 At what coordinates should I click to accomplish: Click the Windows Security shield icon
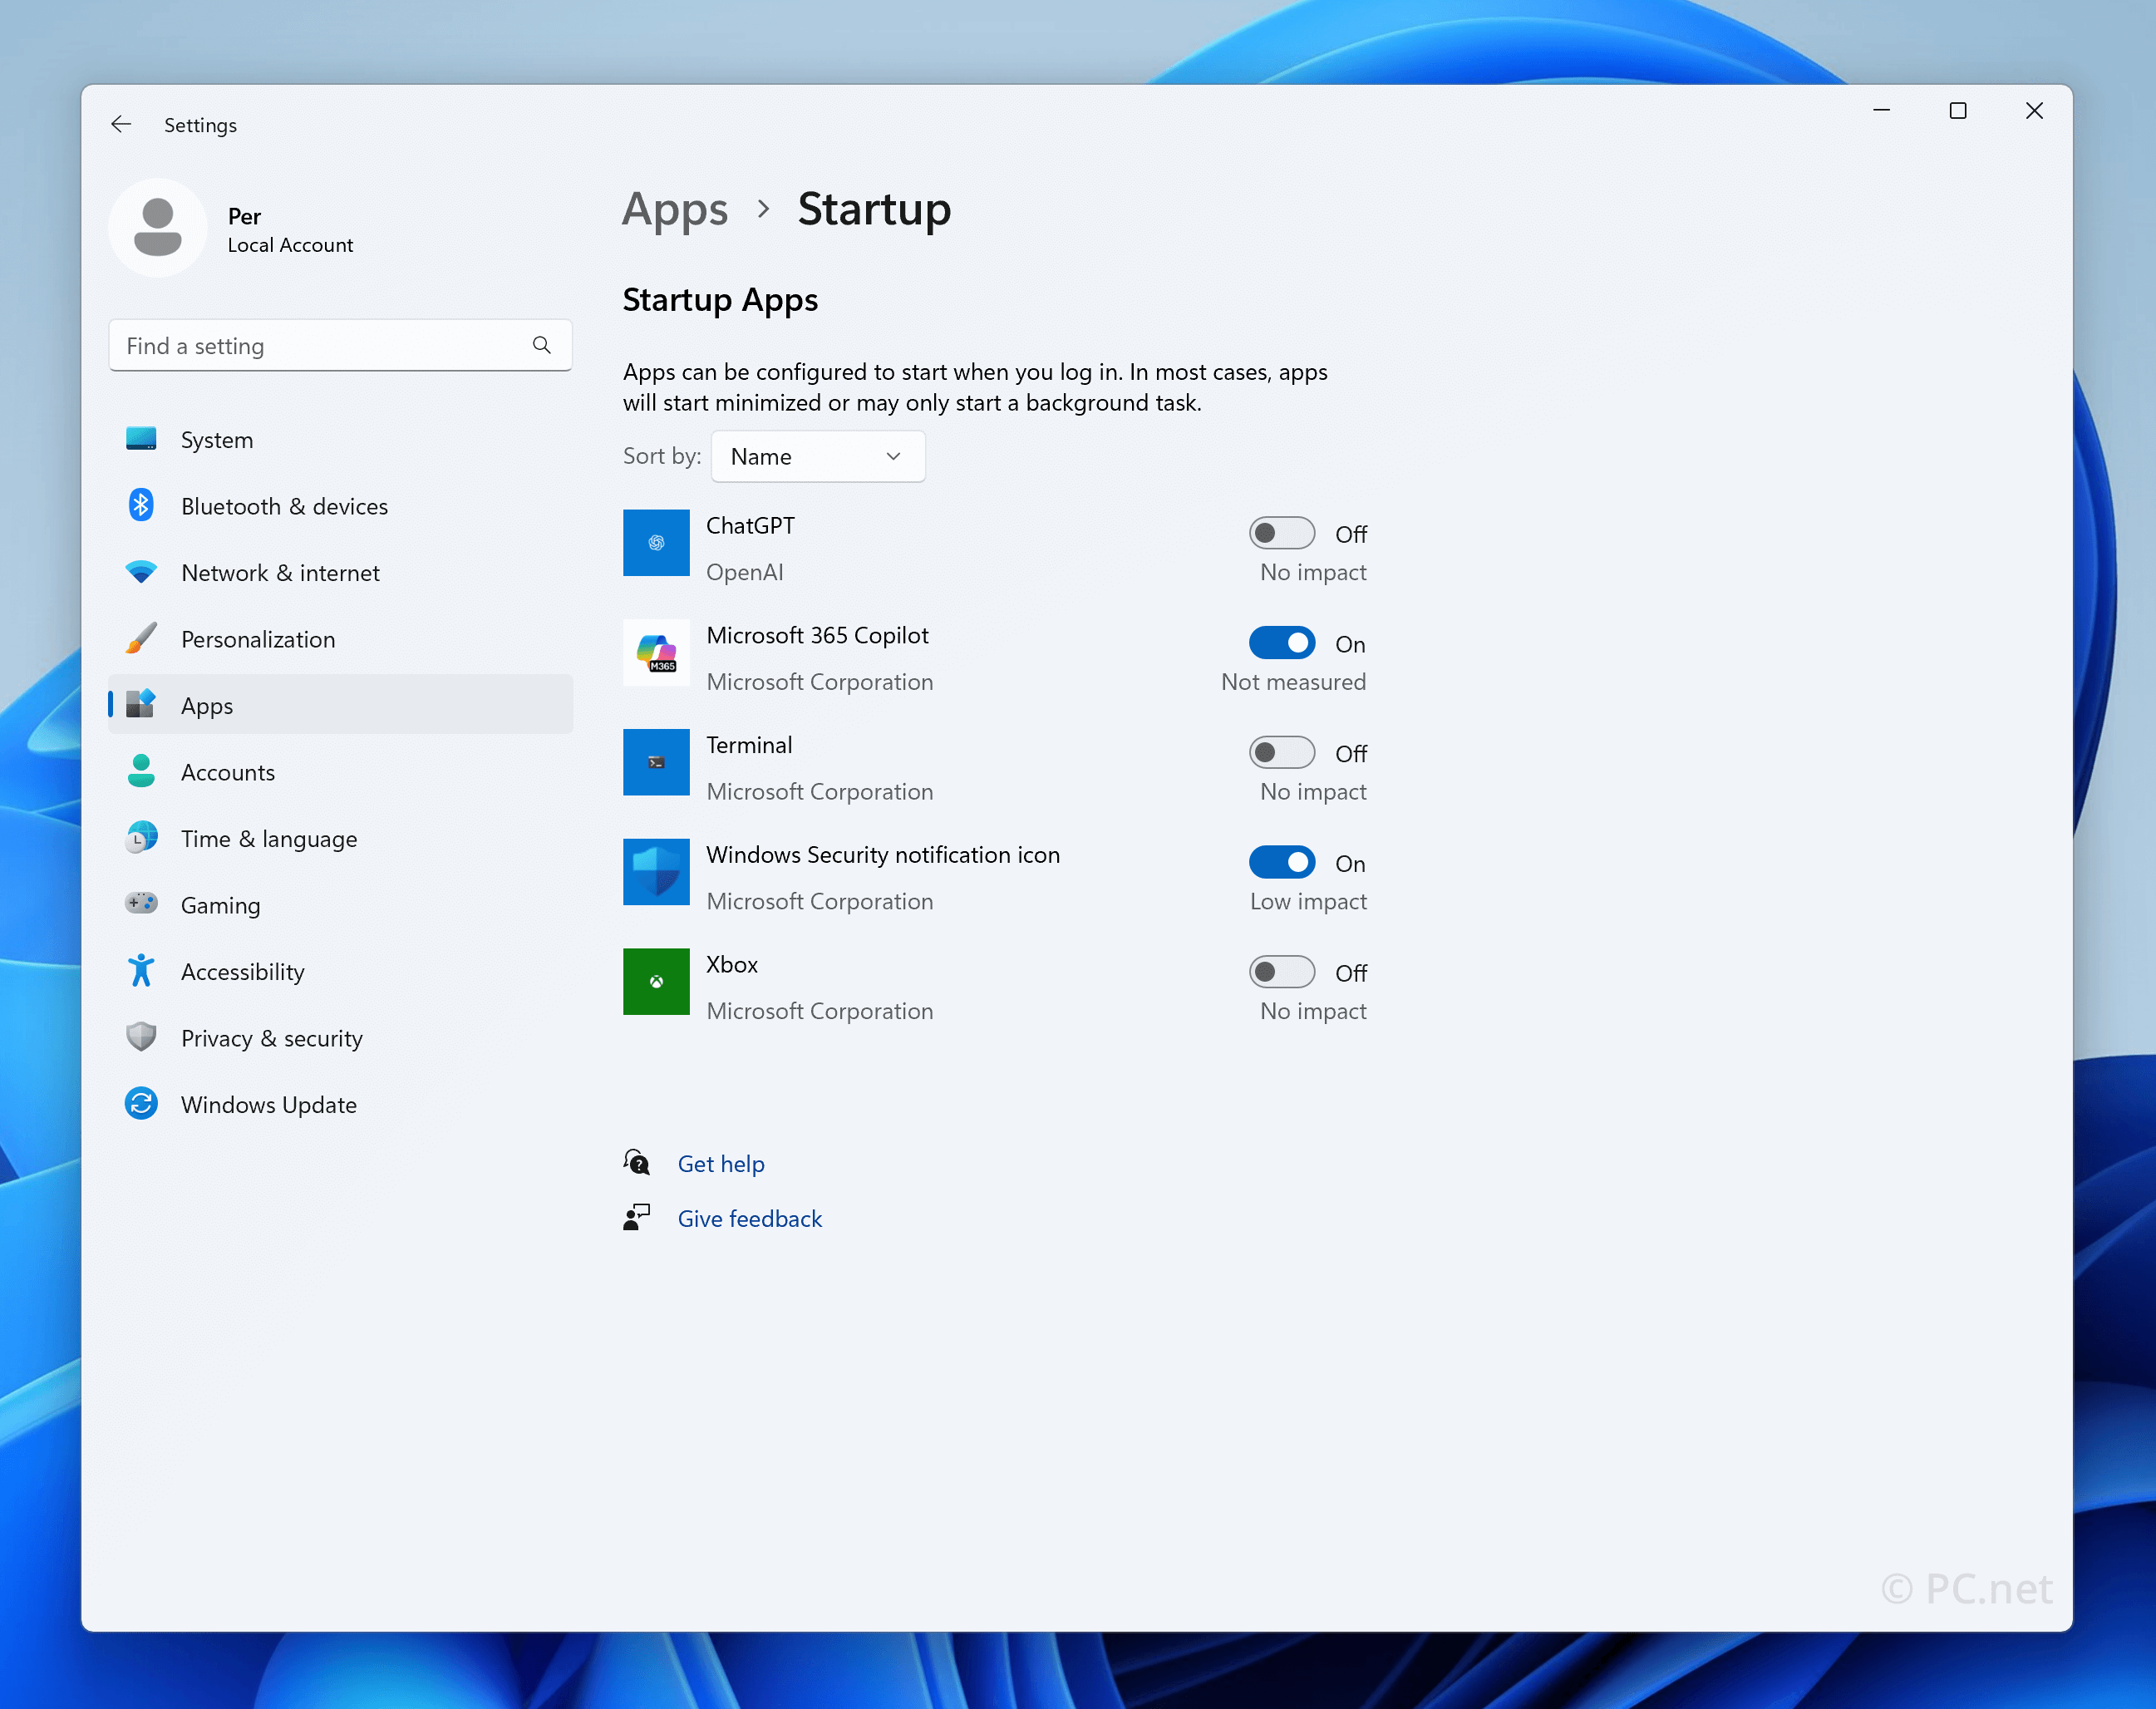tap(656, 872)
